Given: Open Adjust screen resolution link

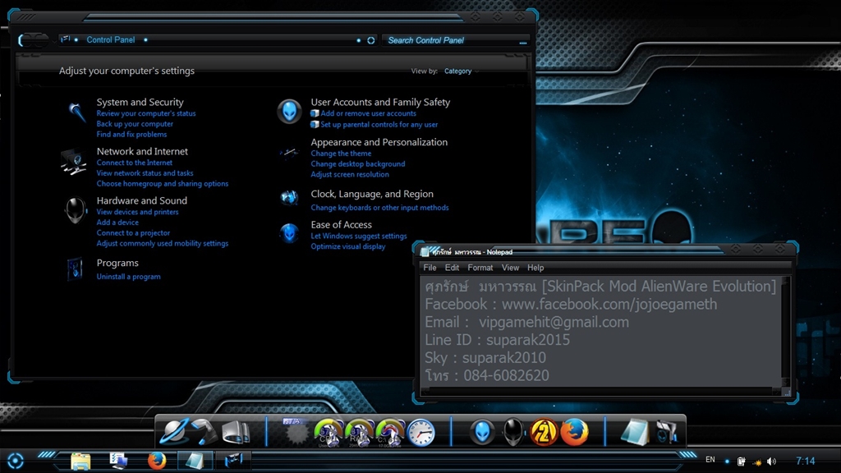Looking at the screenshot, I should point(350,174).
